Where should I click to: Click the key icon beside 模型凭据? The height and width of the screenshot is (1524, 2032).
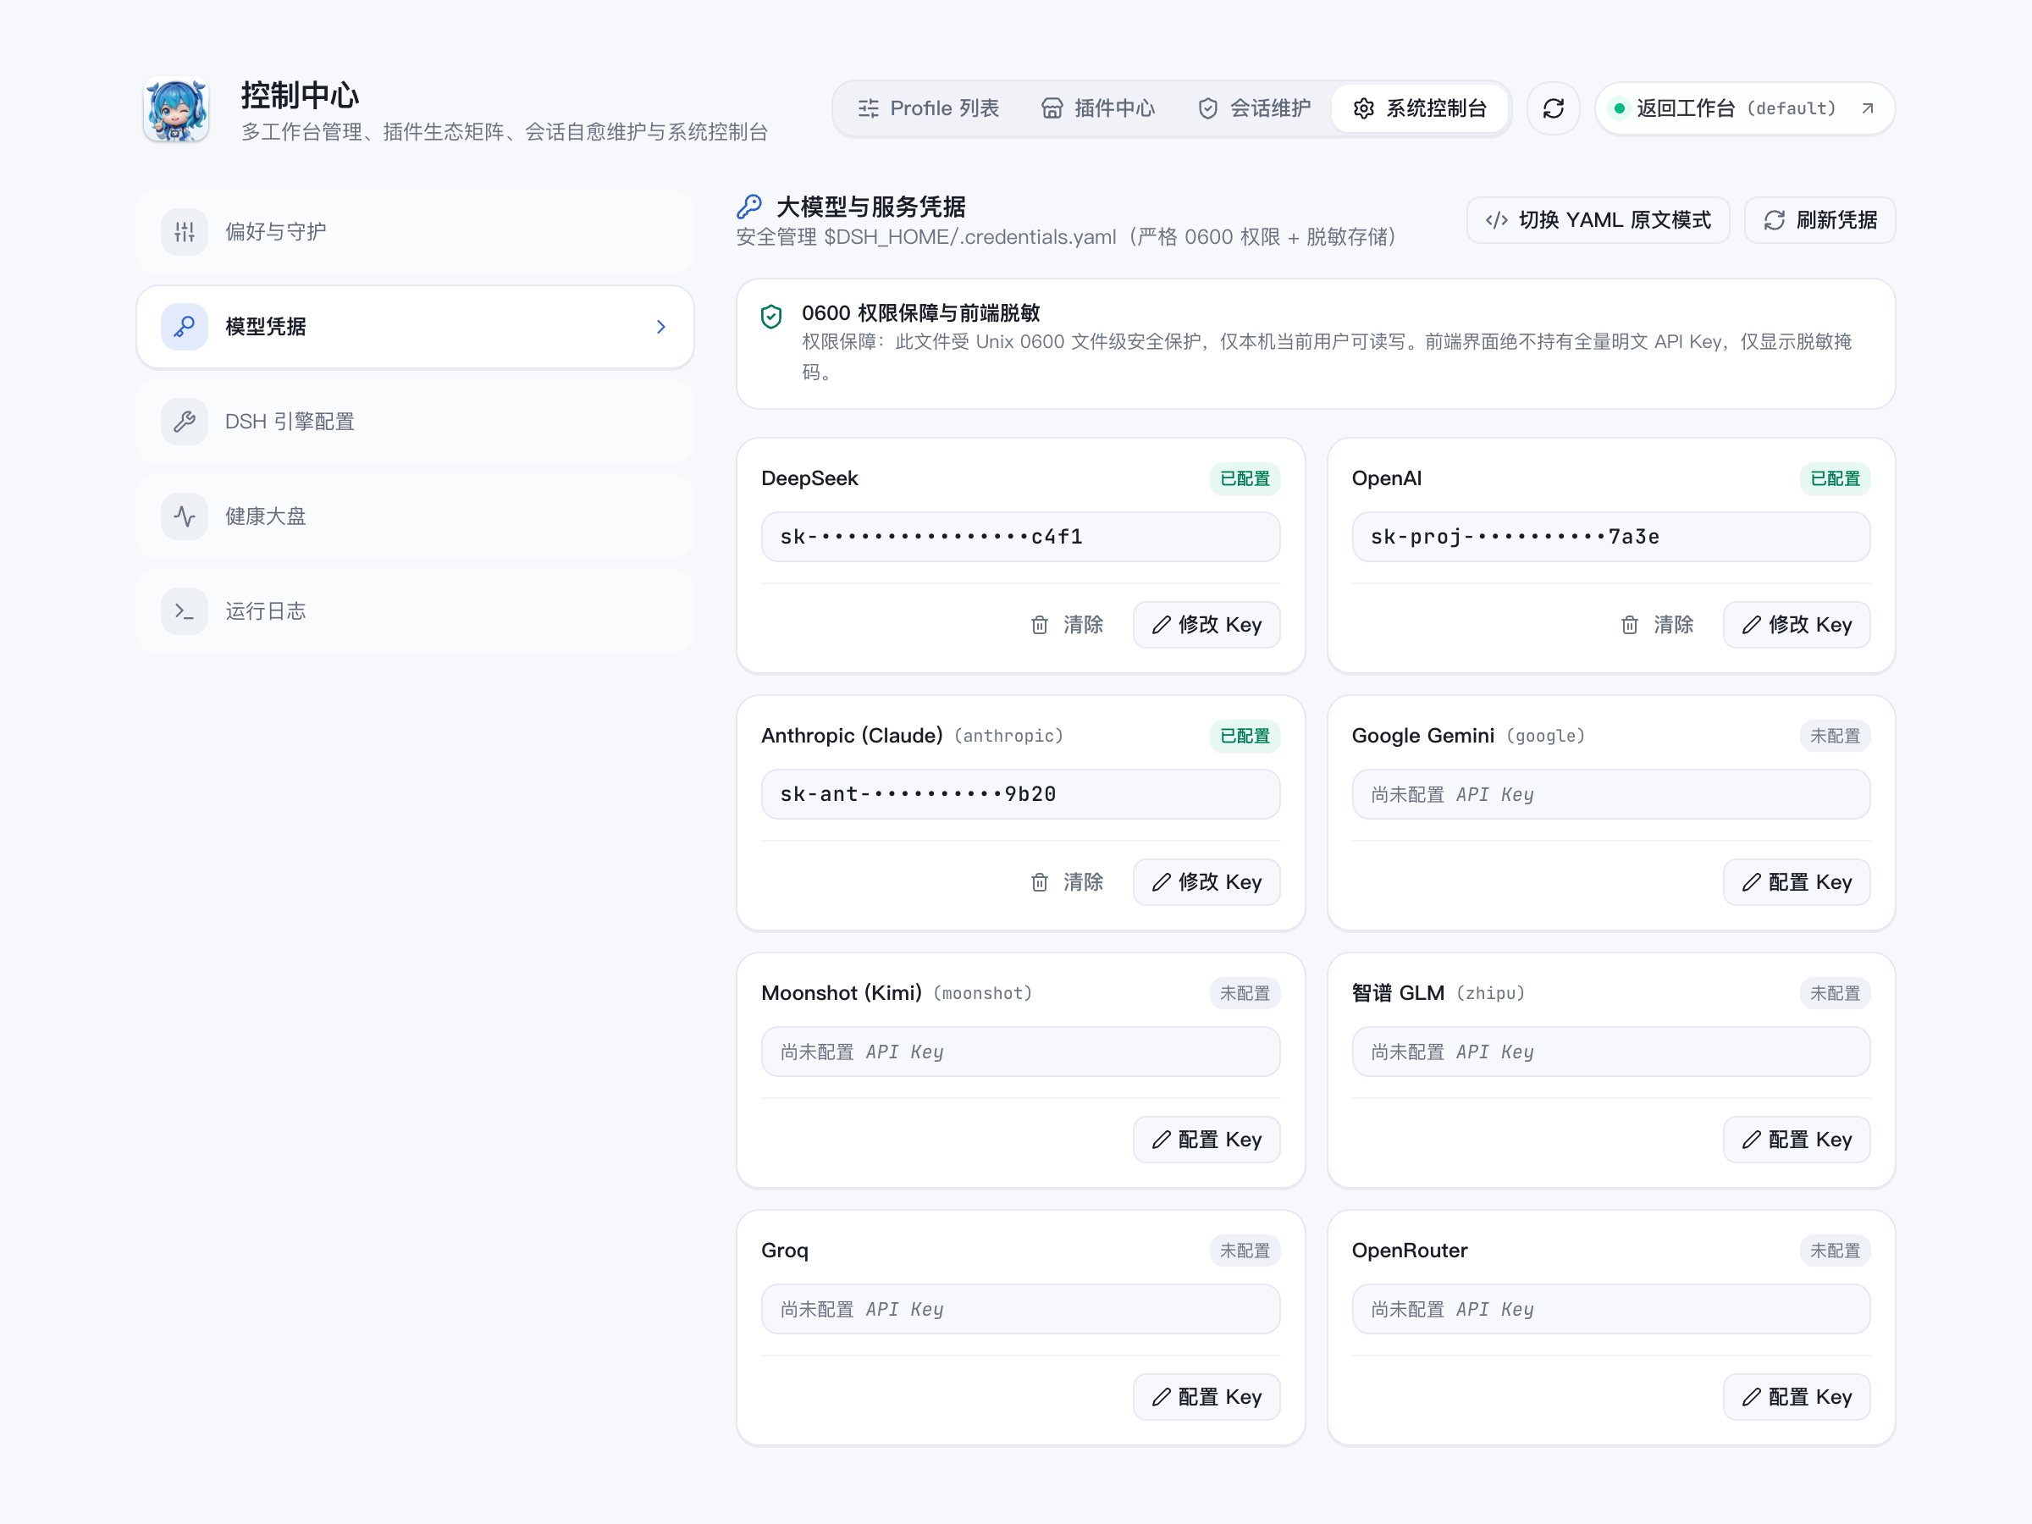pyautogui.click(x=185, y=327)
